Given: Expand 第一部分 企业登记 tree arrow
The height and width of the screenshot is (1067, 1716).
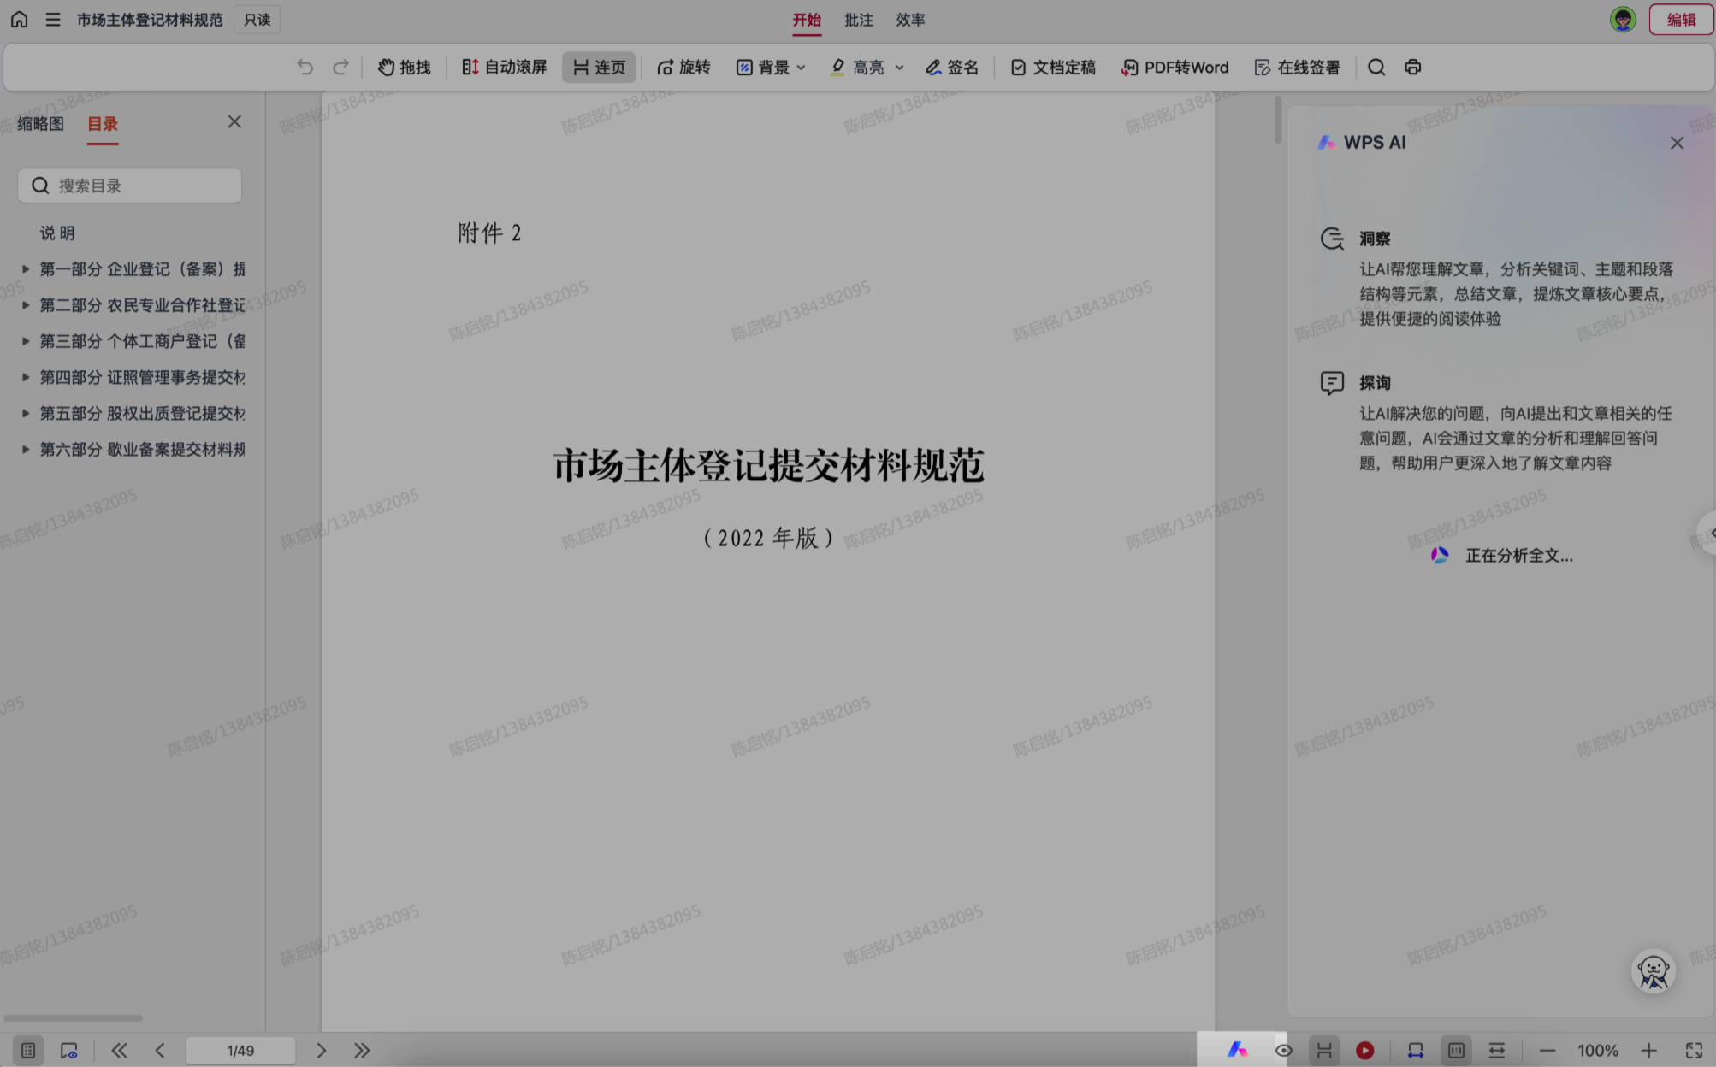Looking at the screenshot, I should pos(26,269).
